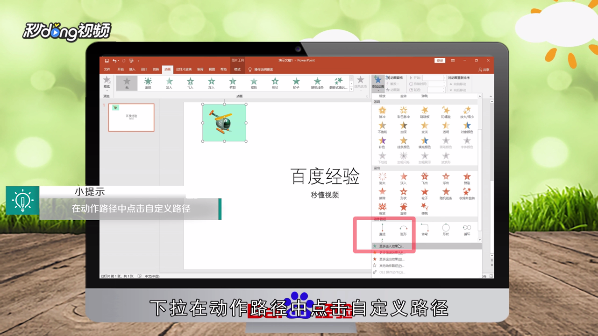Viewport: 598px width, 336px height.
Task: Select the 飞出 exit effect
Action: point(424,179)
